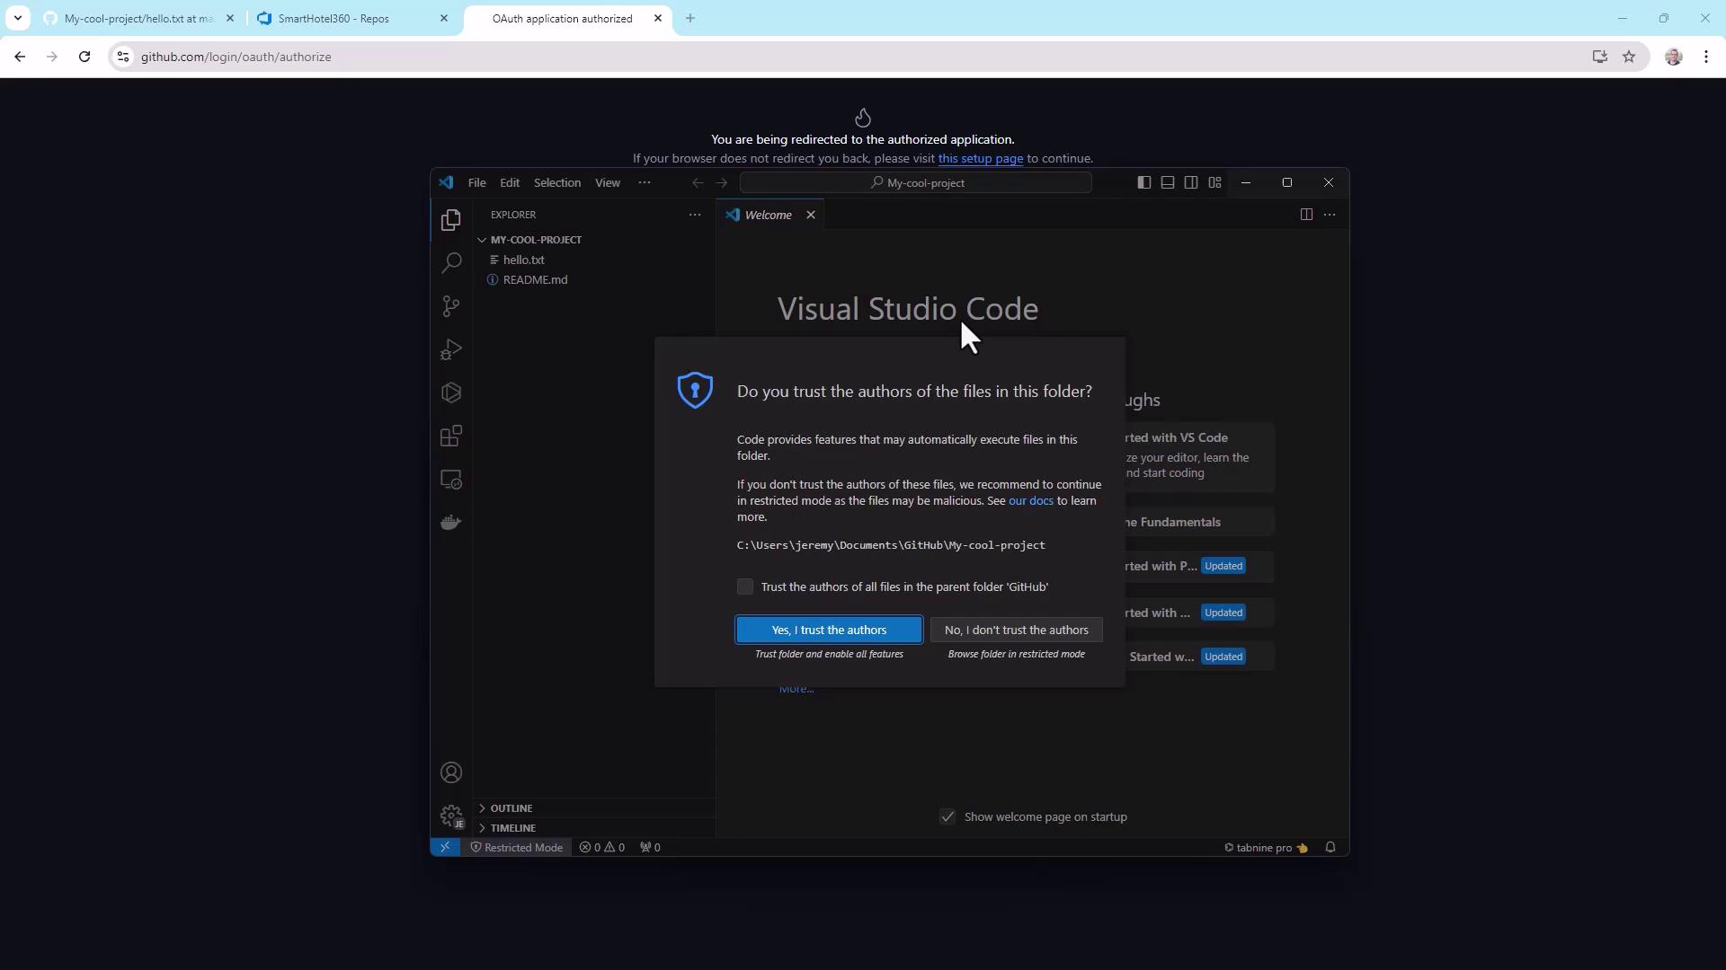Uncheck 'Show welcome page on startup'
Image resolution: width=1726 pixels, height=970 pixels.
tap(948, 817)
